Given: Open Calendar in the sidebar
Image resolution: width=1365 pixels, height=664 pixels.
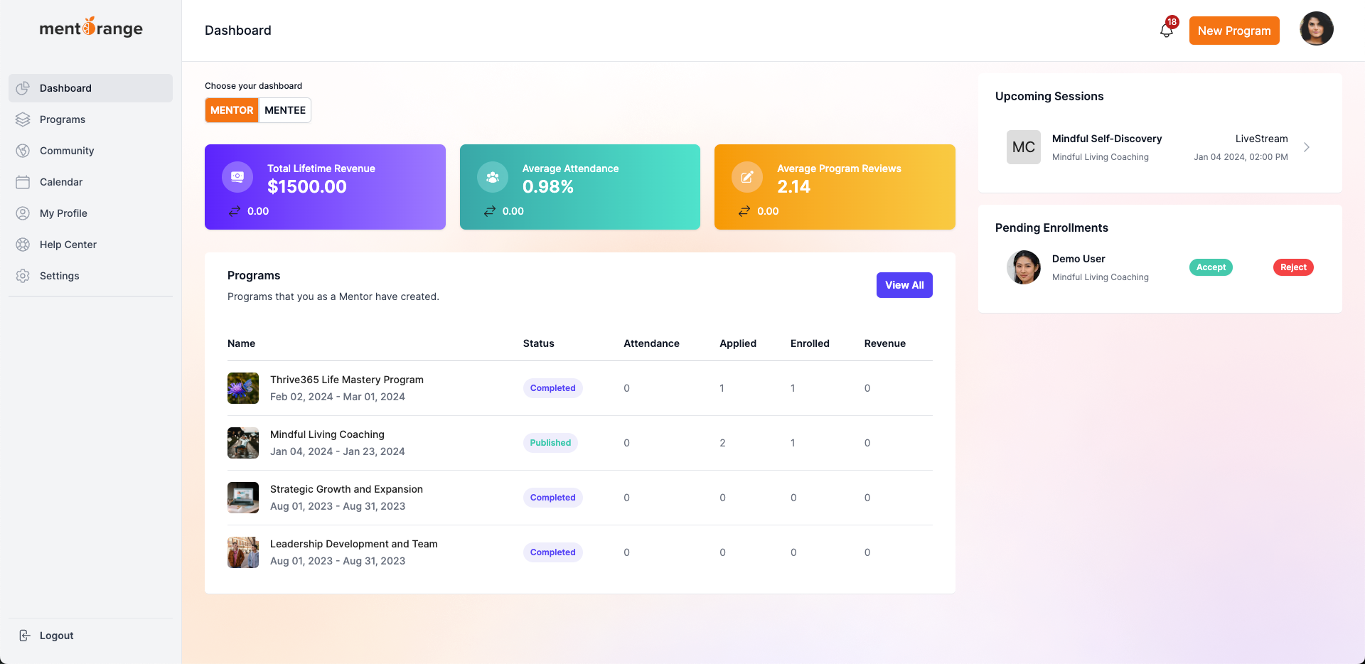Looking at the screenshot, I should (x=91, y=182).
